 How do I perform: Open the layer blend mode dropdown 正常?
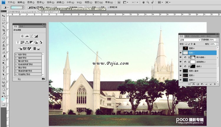pos(190,39)
